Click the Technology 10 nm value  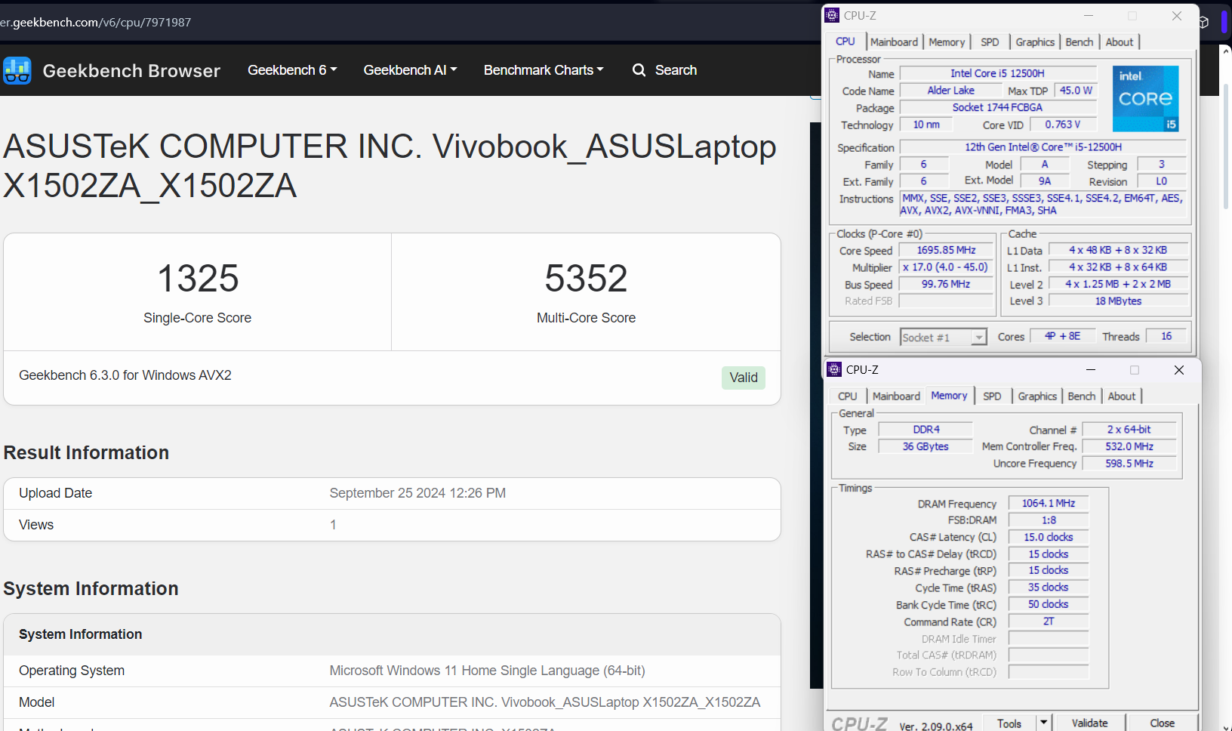coord(926,125)
